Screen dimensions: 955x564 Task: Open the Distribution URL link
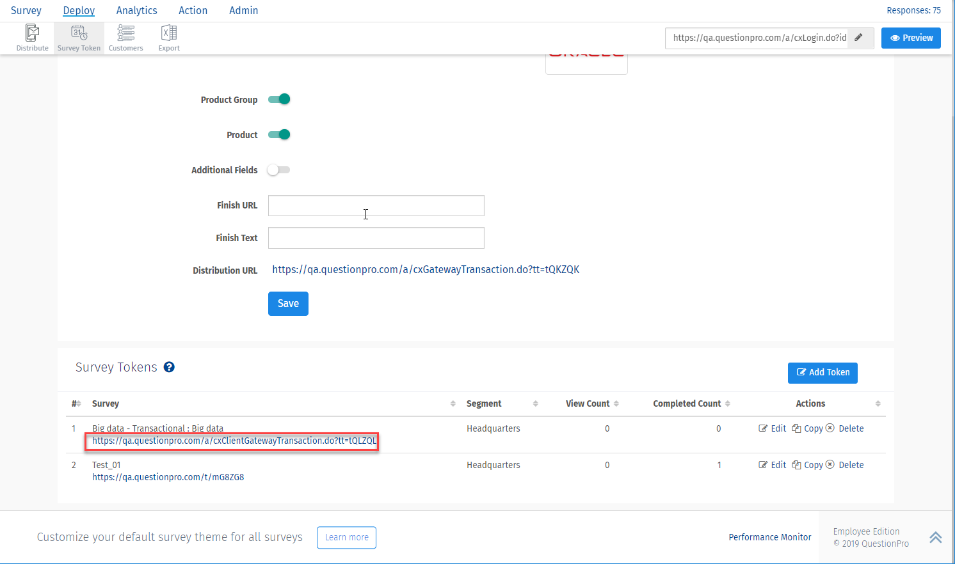click(x=426, y=269)
